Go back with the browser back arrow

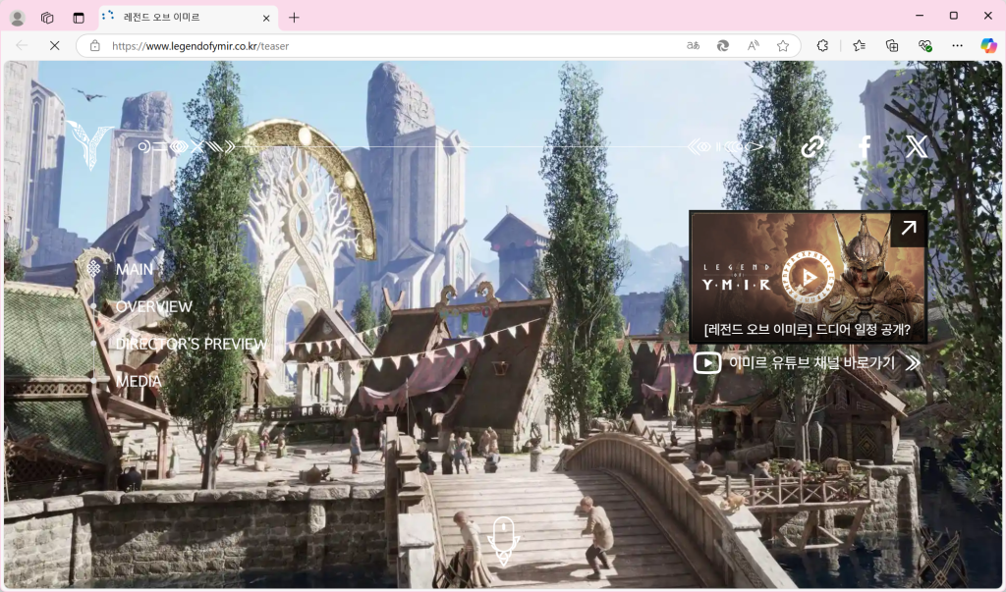click(22, 45)
